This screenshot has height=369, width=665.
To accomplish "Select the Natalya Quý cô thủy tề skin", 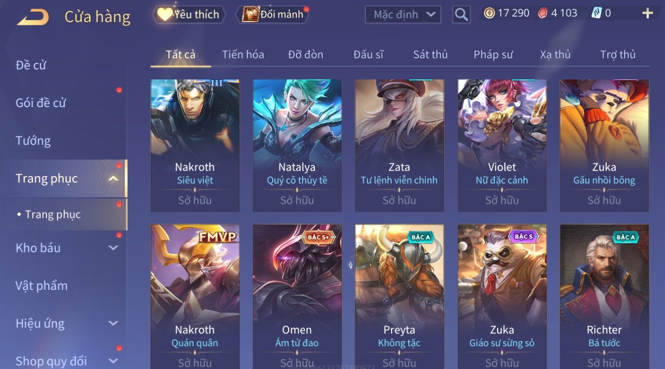I will point(297,145).
